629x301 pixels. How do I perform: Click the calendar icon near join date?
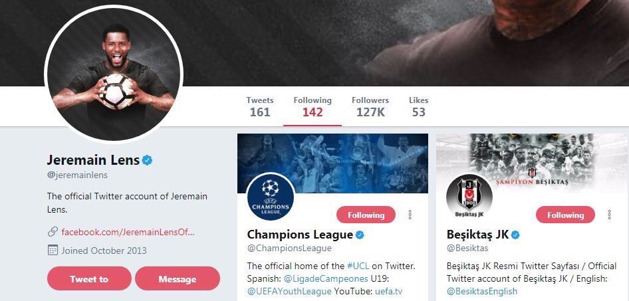[53, 251]
